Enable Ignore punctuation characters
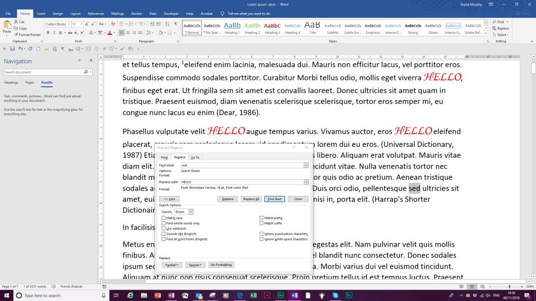This screenshot has height=301, width=536. point(261,234)
